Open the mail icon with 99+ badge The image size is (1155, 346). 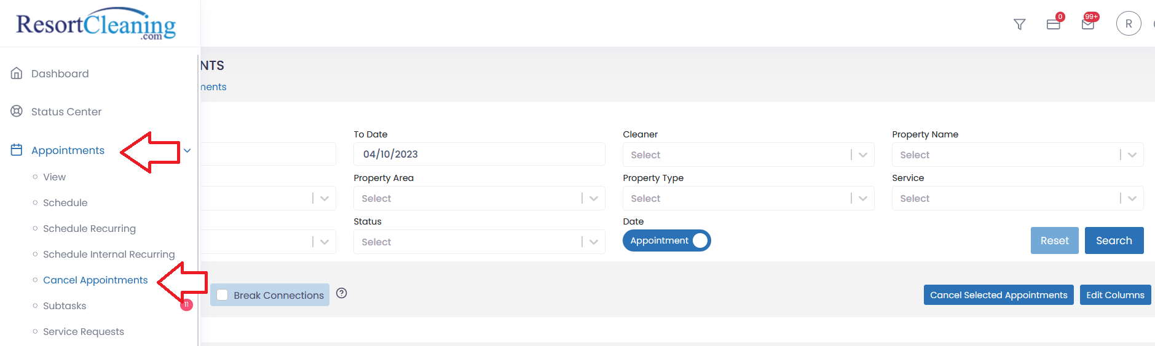click(x=1088, y=25)
